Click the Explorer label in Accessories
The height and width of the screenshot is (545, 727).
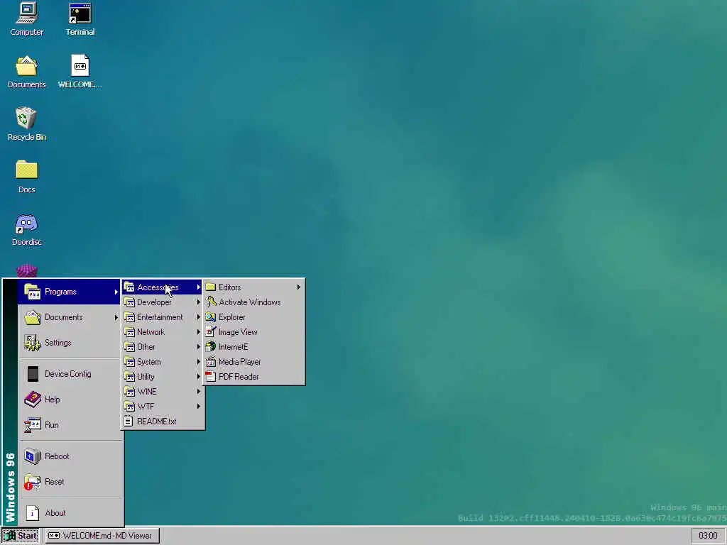232,317
